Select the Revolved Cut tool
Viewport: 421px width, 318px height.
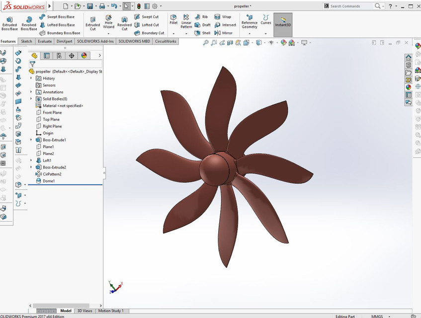tap(124, 23)
